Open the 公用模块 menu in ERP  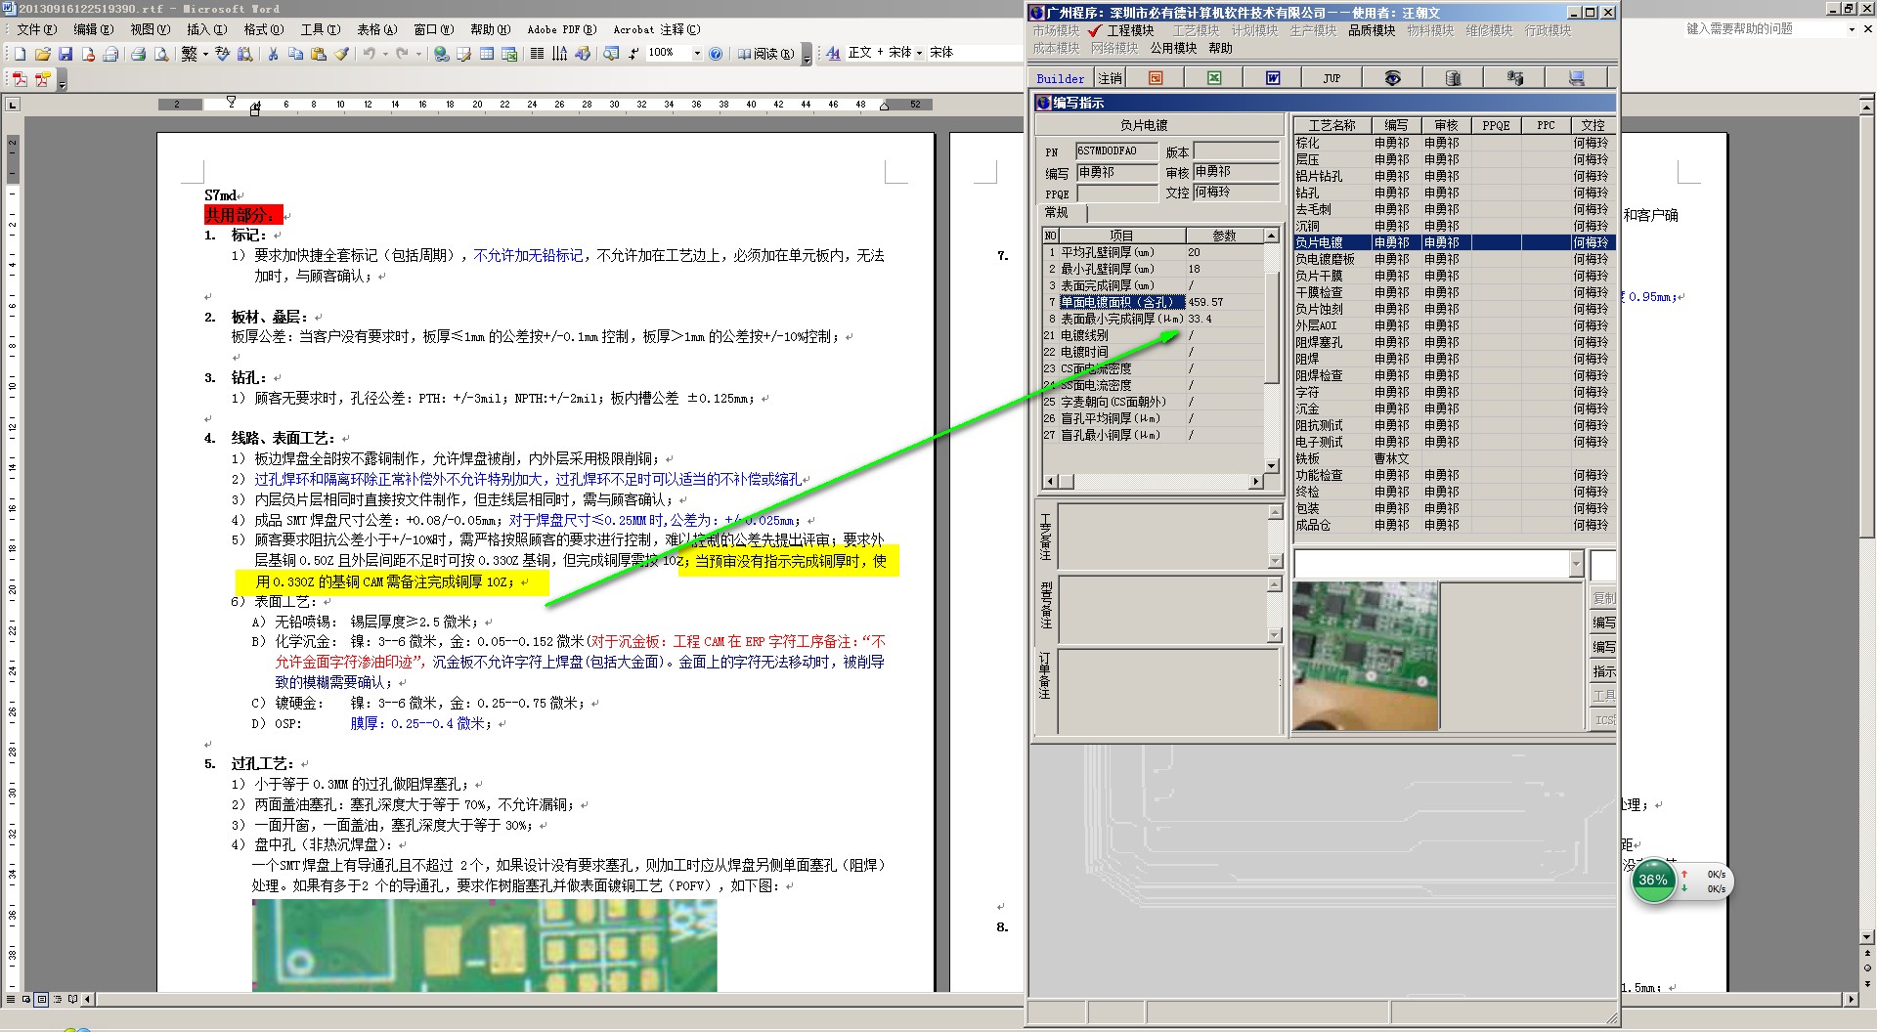coord(1173,48)
